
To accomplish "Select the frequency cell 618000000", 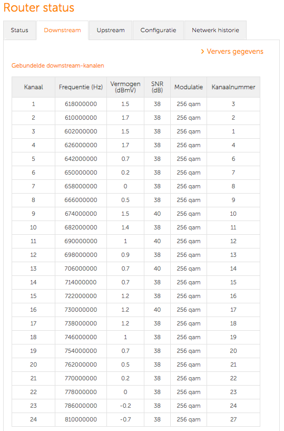I will 81,104.
